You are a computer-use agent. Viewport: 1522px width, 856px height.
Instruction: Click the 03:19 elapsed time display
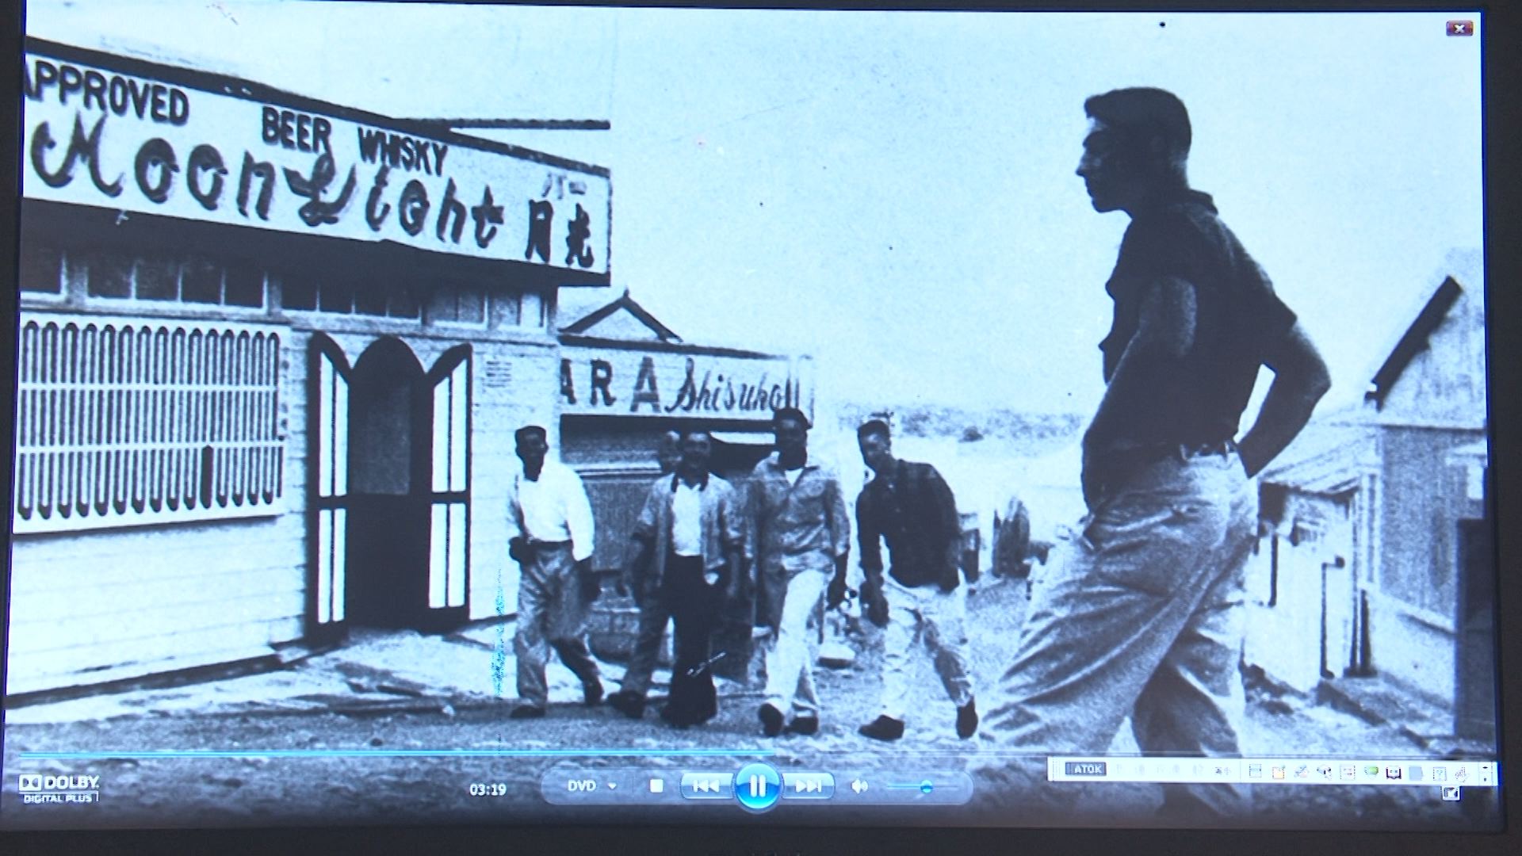pyautogui.click(x=488, y=789)
